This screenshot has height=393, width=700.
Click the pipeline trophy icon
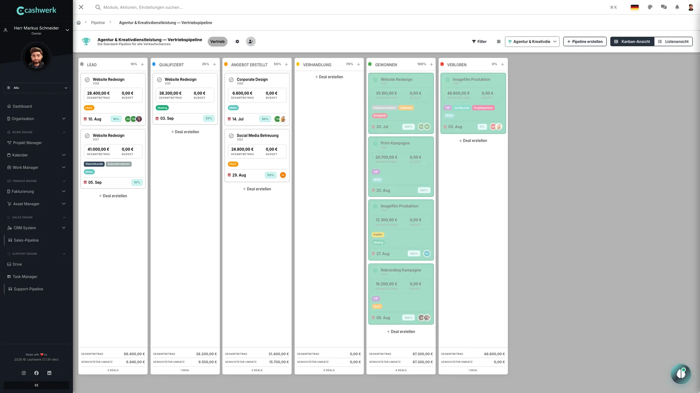pyautogui.click(x=86, y=41)
